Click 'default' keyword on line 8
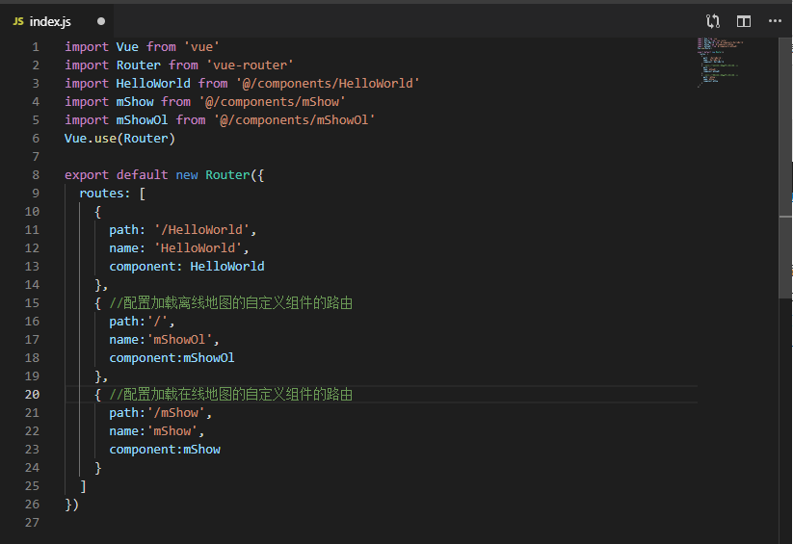 coord(142,175)
